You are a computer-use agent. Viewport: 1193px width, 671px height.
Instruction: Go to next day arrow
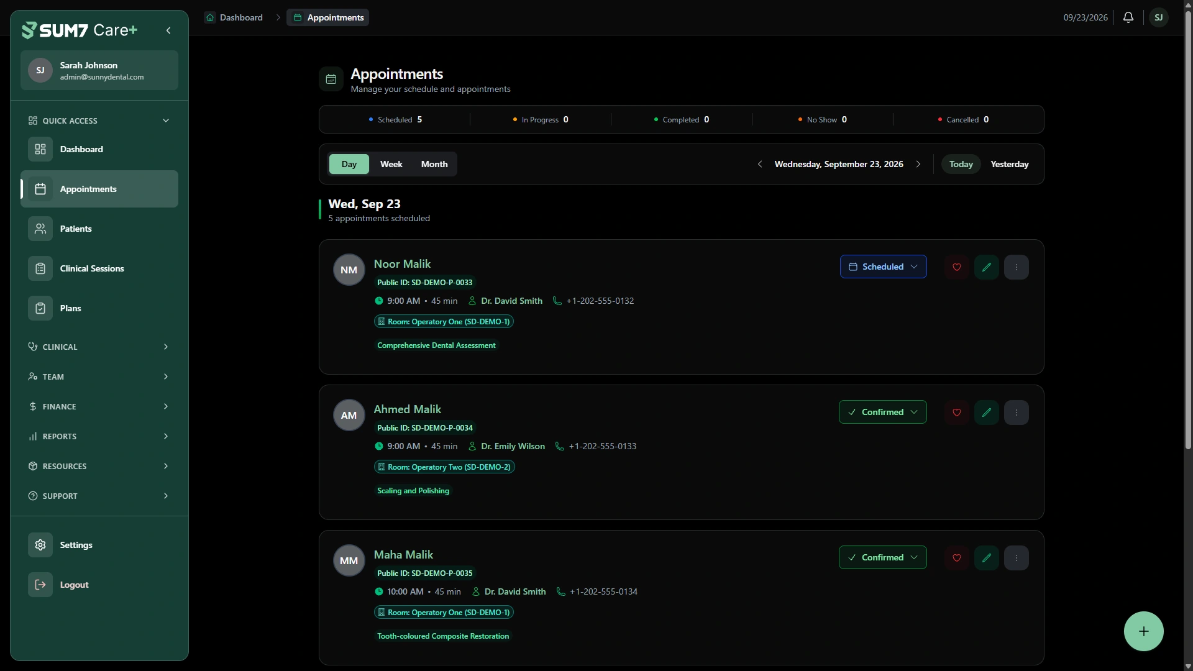[918, 164]
